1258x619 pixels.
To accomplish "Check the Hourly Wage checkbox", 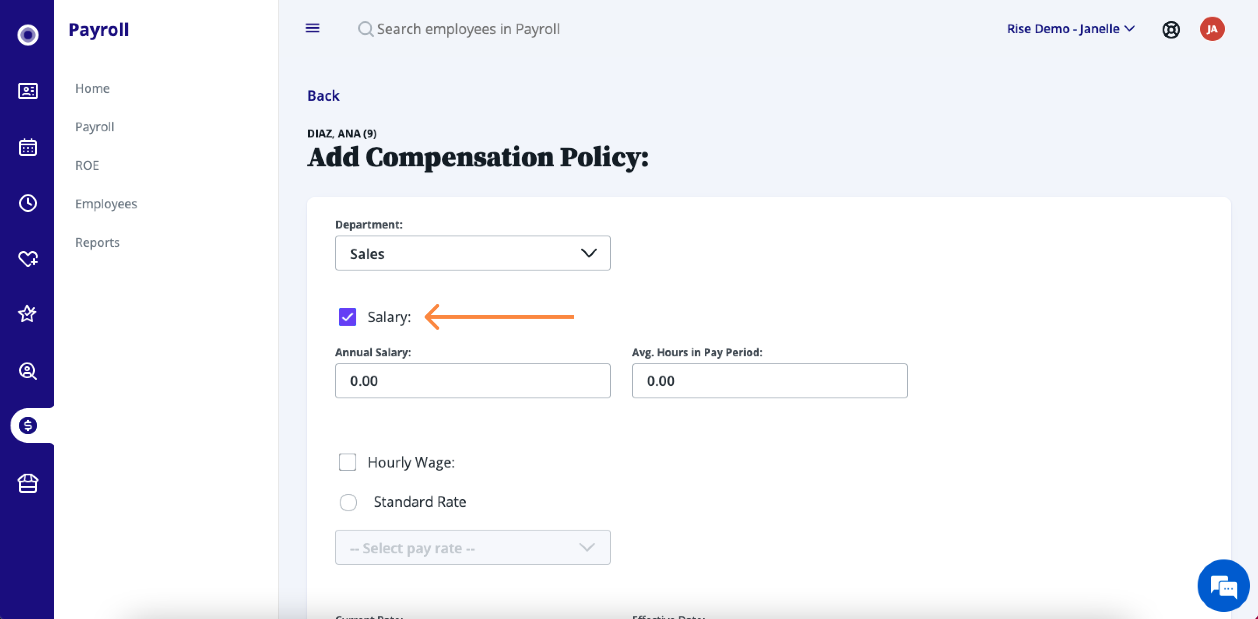I will tap(347, 462).
